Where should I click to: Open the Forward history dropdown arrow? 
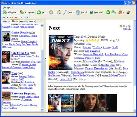pos(55,12)
